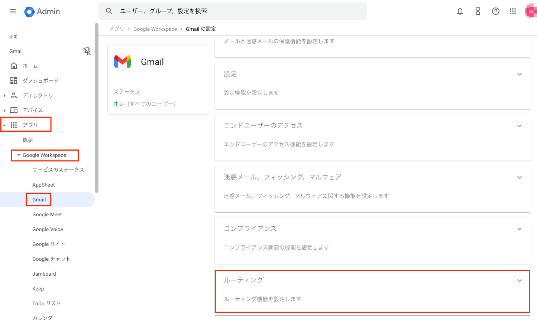Expand the 迷惑メール、フィッシング、マルウェア chevron

point(520,177)
